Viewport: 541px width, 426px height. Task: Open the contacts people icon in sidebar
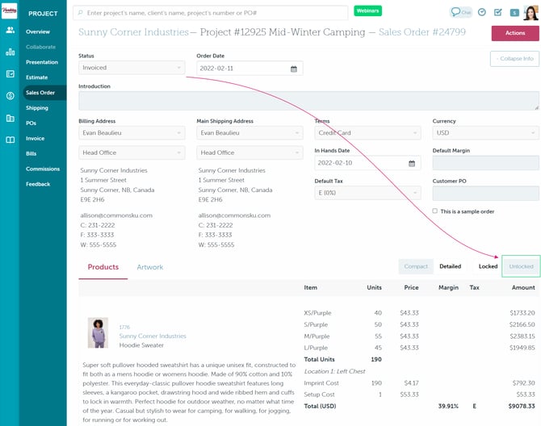point(10,30)
